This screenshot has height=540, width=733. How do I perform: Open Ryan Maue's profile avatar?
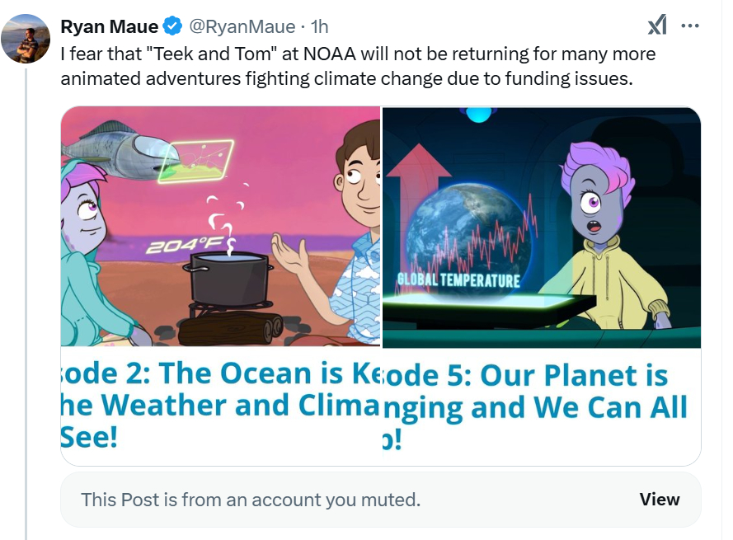[26, 38]
